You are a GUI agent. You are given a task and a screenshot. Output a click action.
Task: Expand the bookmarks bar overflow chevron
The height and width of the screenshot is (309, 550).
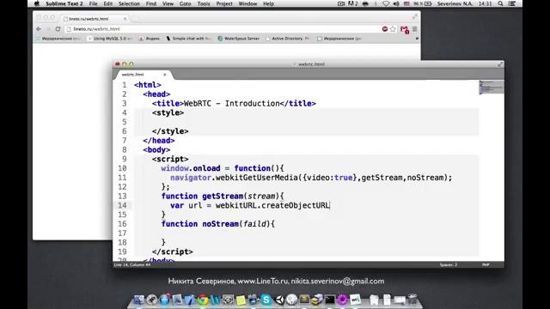click(x=417, y=39)
